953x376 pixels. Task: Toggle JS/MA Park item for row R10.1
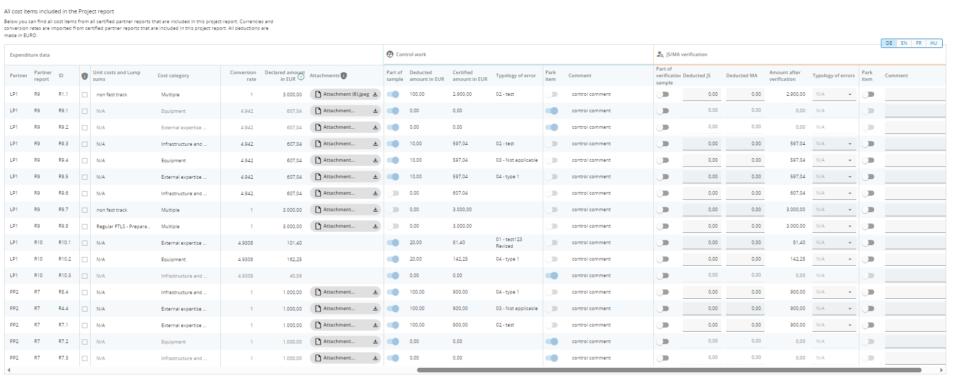point(868,243)
